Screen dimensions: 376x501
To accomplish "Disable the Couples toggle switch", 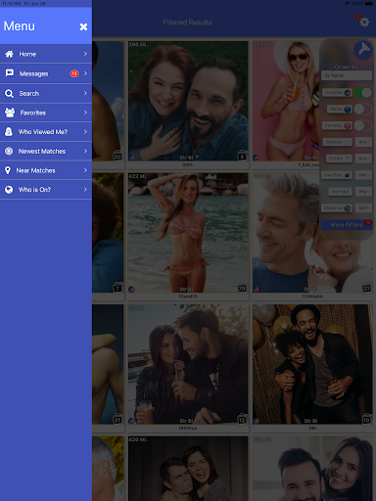I will click(x=362, y=93).
